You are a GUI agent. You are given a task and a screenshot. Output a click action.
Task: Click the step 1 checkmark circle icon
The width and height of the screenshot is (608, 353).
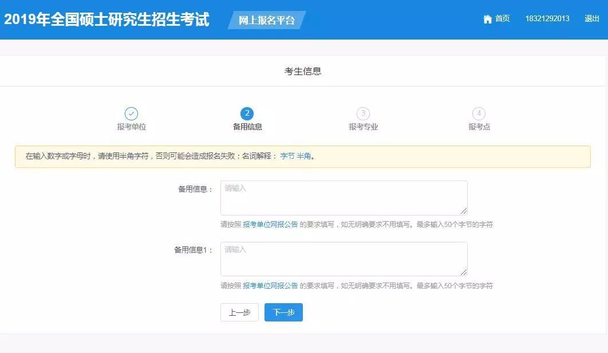[x=131, y=113]
